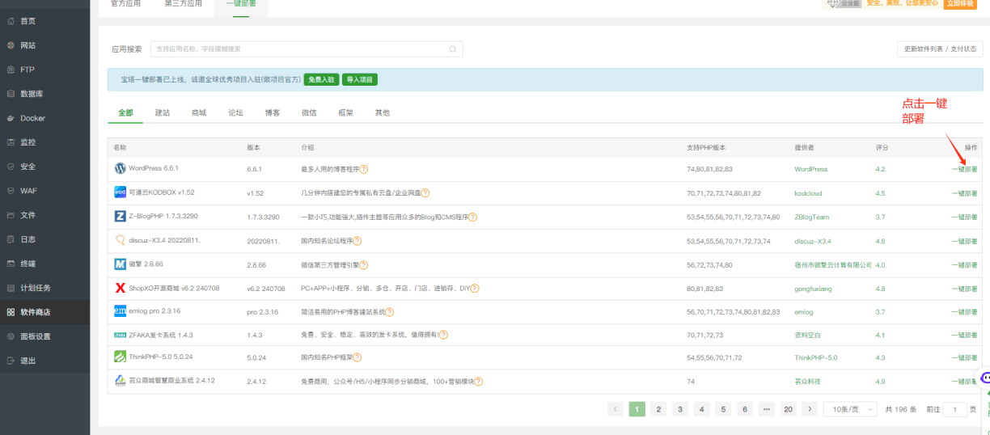Viewport: 990px width, 435px height.
Task: Click the Z-BlogPHP logo icon
Action: tap(121, 217)
